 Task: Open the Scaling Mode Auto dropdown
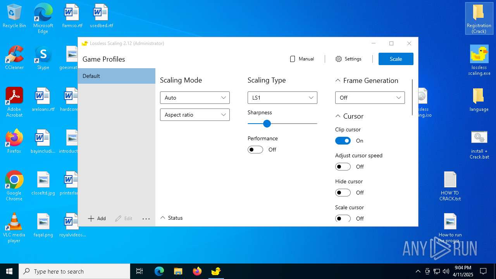click(x=195, y=98)
